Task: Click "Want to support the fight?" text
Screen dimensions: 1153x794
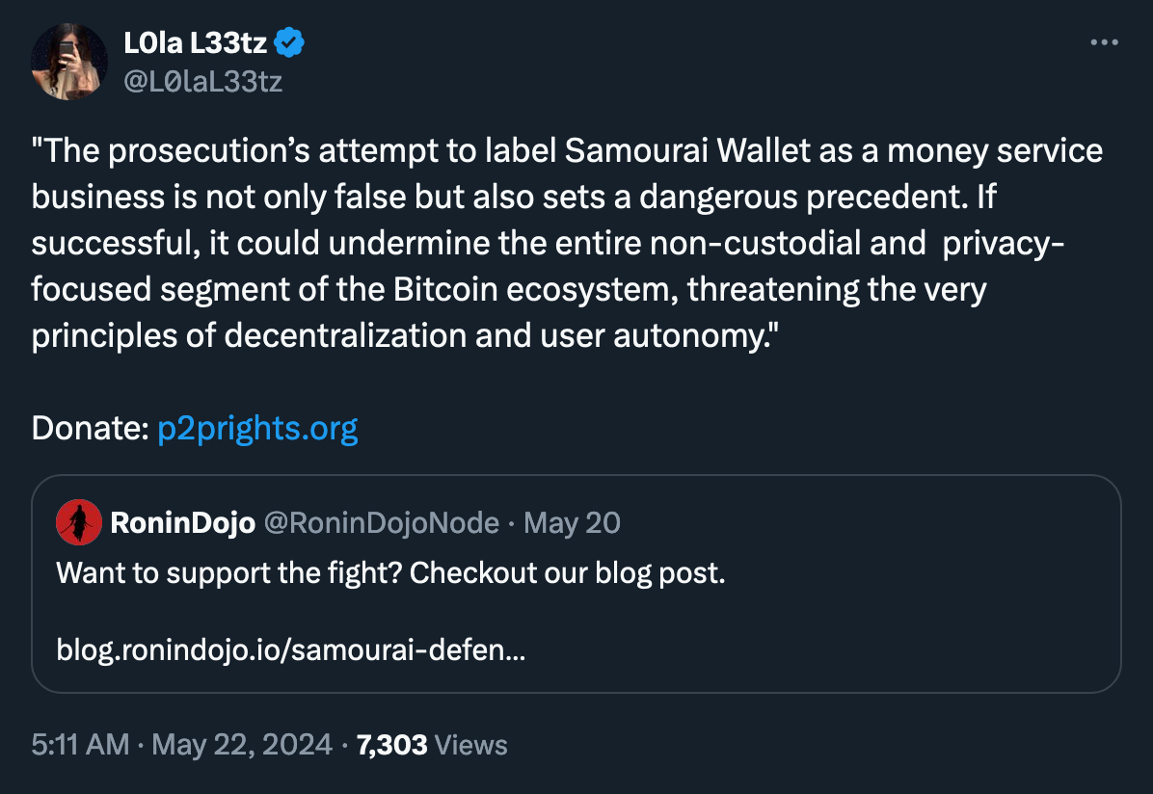Action: (x=231, y=573)
